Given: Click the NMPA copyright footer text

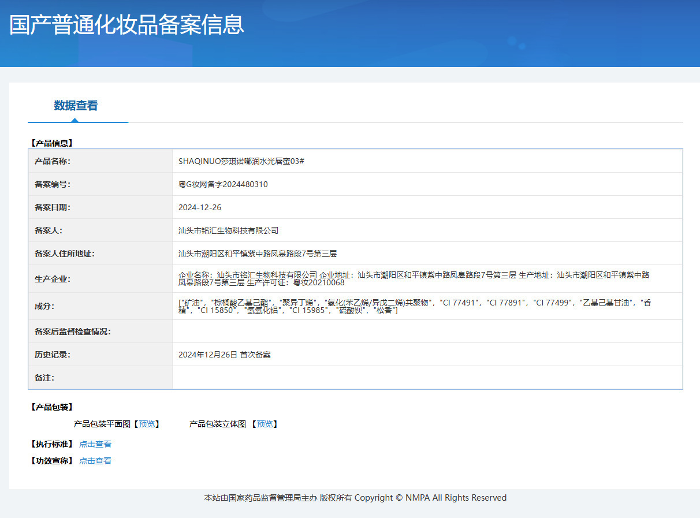Looking at the screenshot, I should tap(355, 498).
